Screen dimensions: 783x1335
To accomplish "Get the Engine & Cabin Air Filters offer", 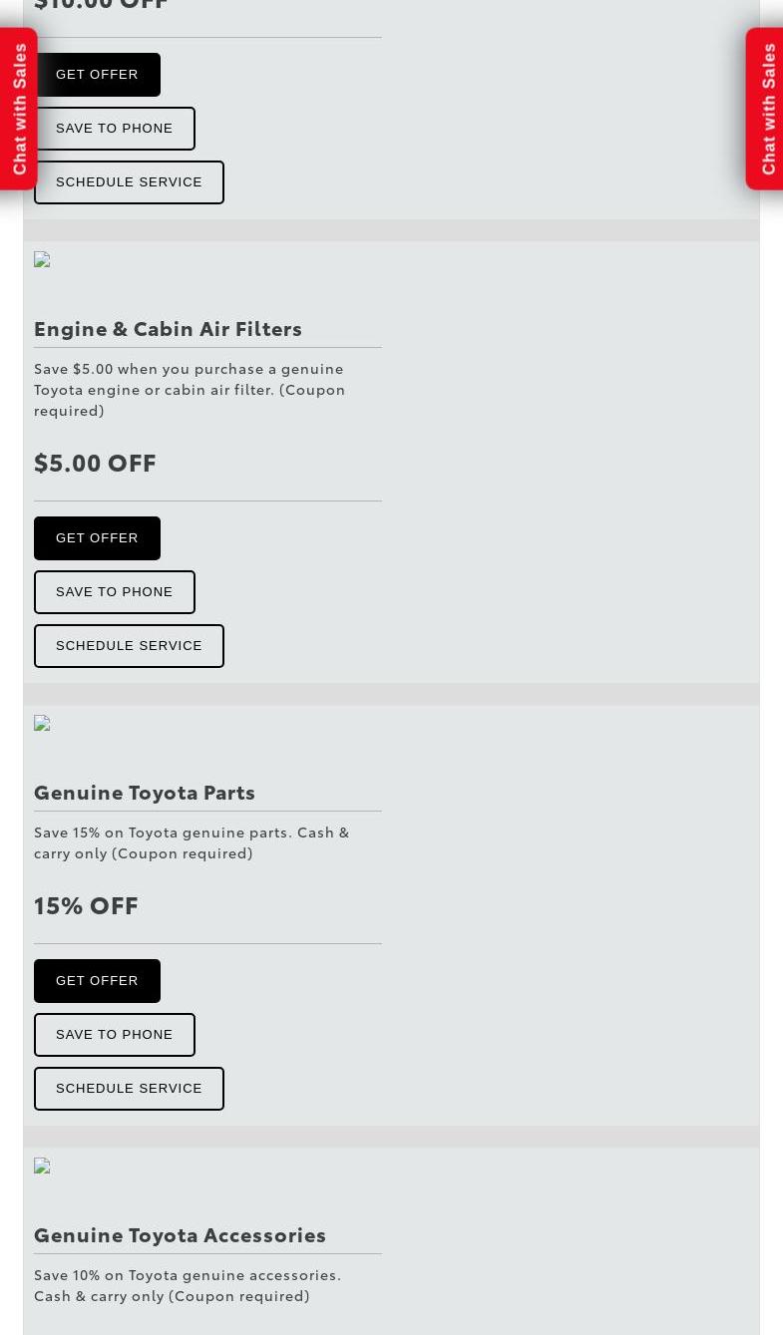I will point(97,538).
